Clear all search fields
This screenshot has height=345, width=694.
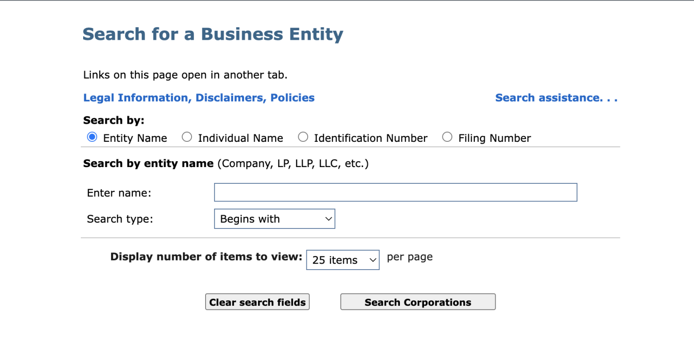257,302
